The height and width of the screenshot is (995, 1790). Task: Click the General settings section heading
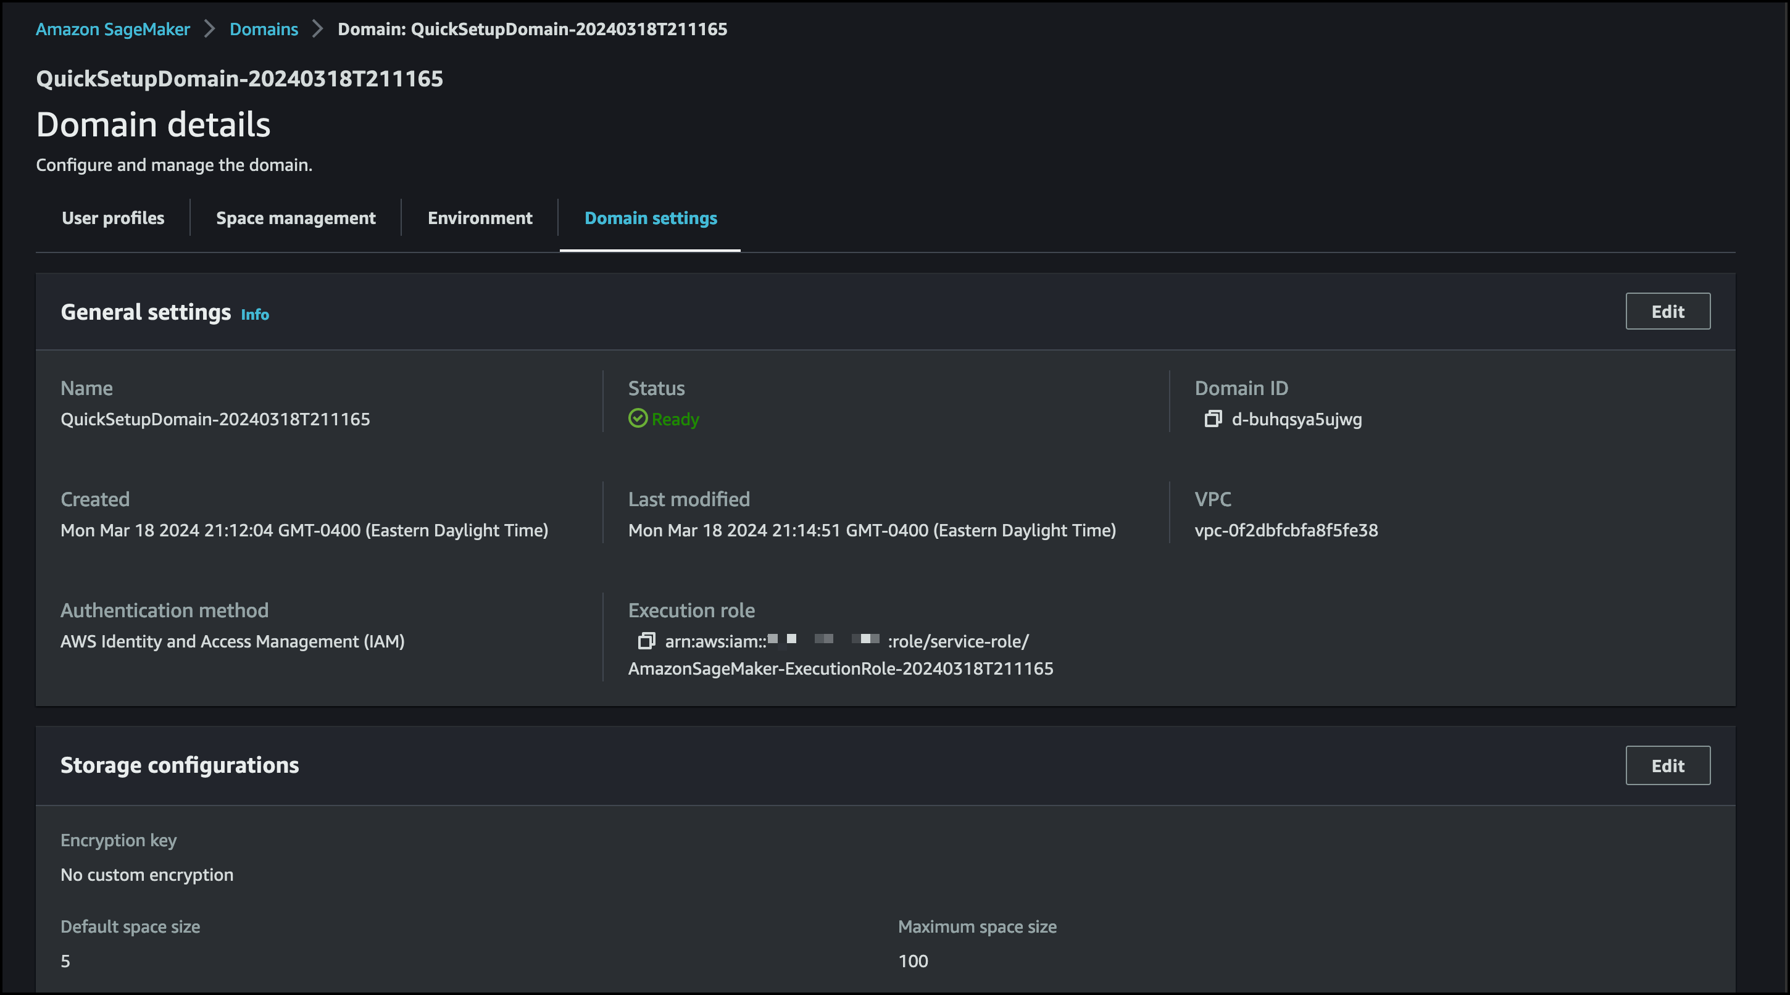pyautogui.click(x=146, y=312)
